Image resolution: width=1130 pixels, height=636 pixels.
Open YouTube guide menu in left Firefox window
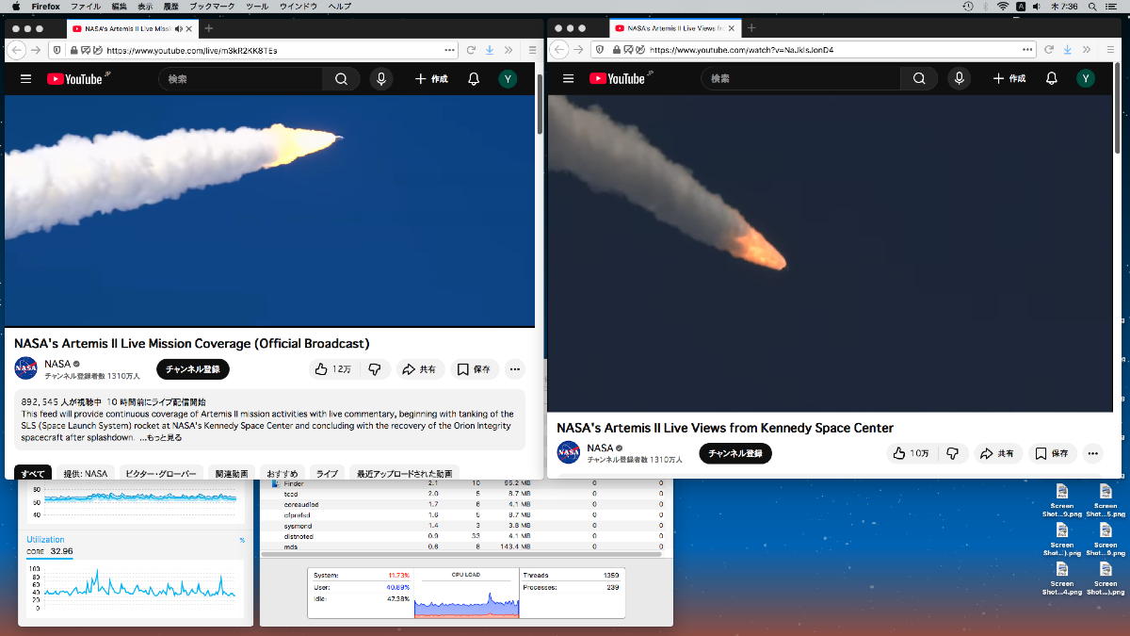pos(25,79)
